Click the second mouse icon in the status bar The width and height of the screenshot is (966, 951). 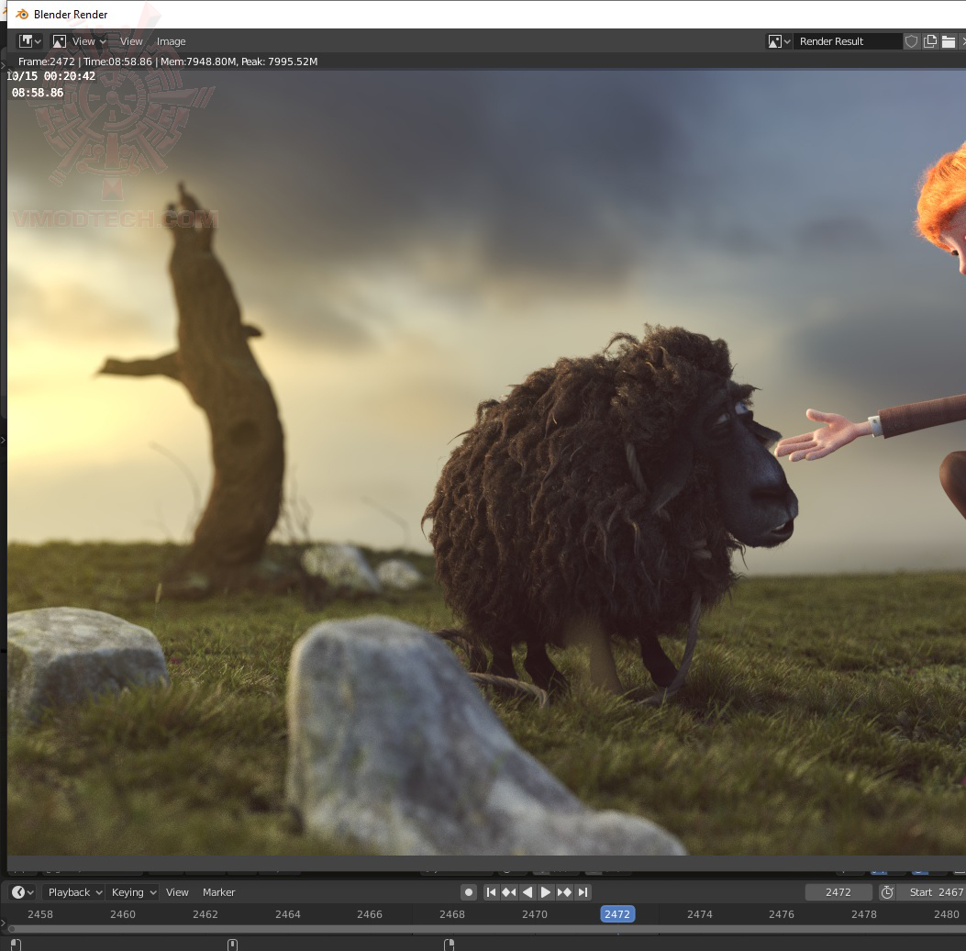pyautogui.click(x=232, y=945)
